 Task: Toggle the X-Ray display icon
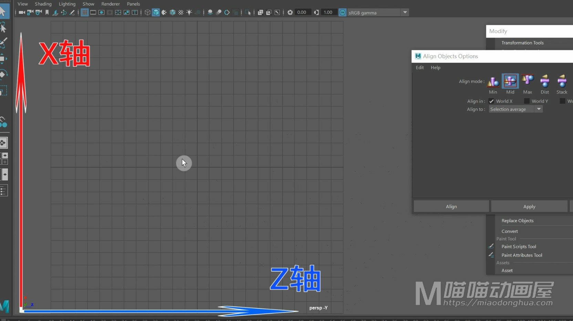(260, 12)
